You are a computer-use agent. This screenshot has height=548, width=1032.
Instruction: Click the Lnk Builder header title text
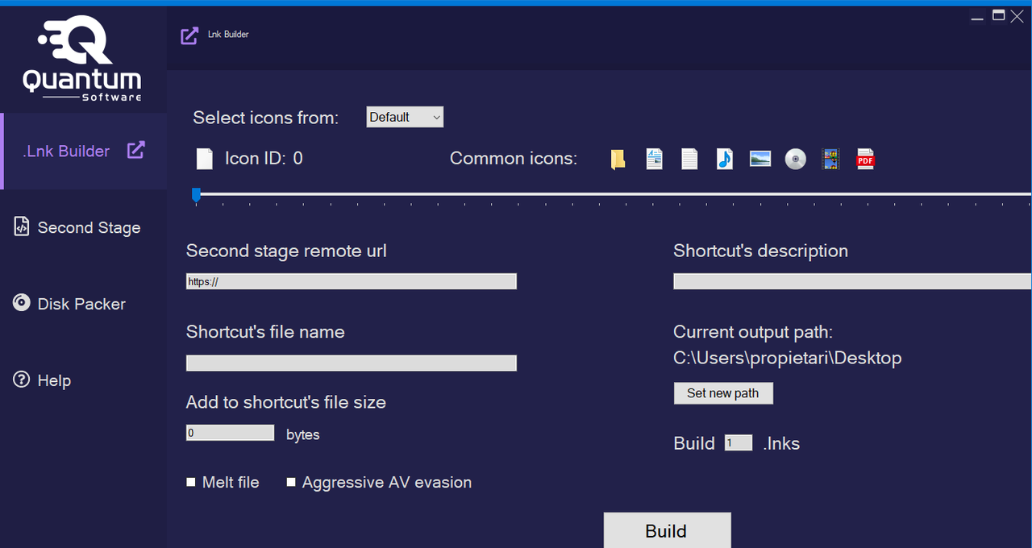(228, 35)
